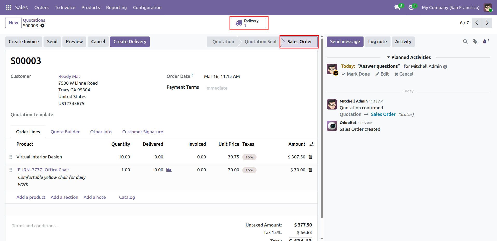The height and width of the screenshot is (241, 497).
Task: Open the company switcher My Company
Action: click(x=450, y=8)
